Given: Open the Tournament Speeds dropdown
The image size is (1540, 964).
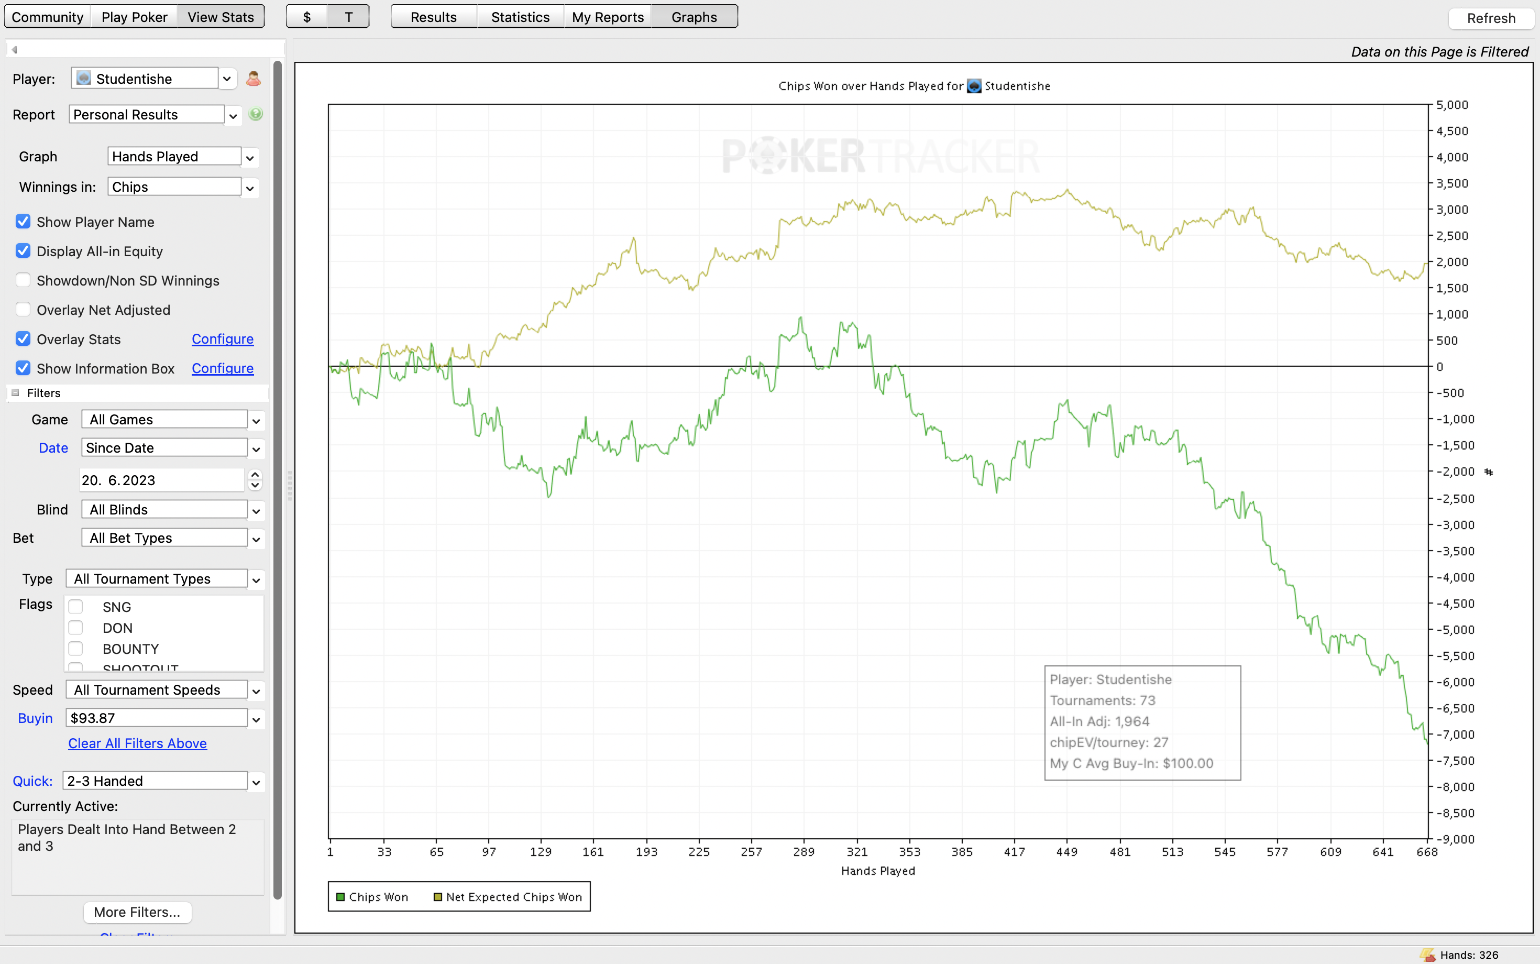Looking at the screenshot, I should tap(256, 691).
